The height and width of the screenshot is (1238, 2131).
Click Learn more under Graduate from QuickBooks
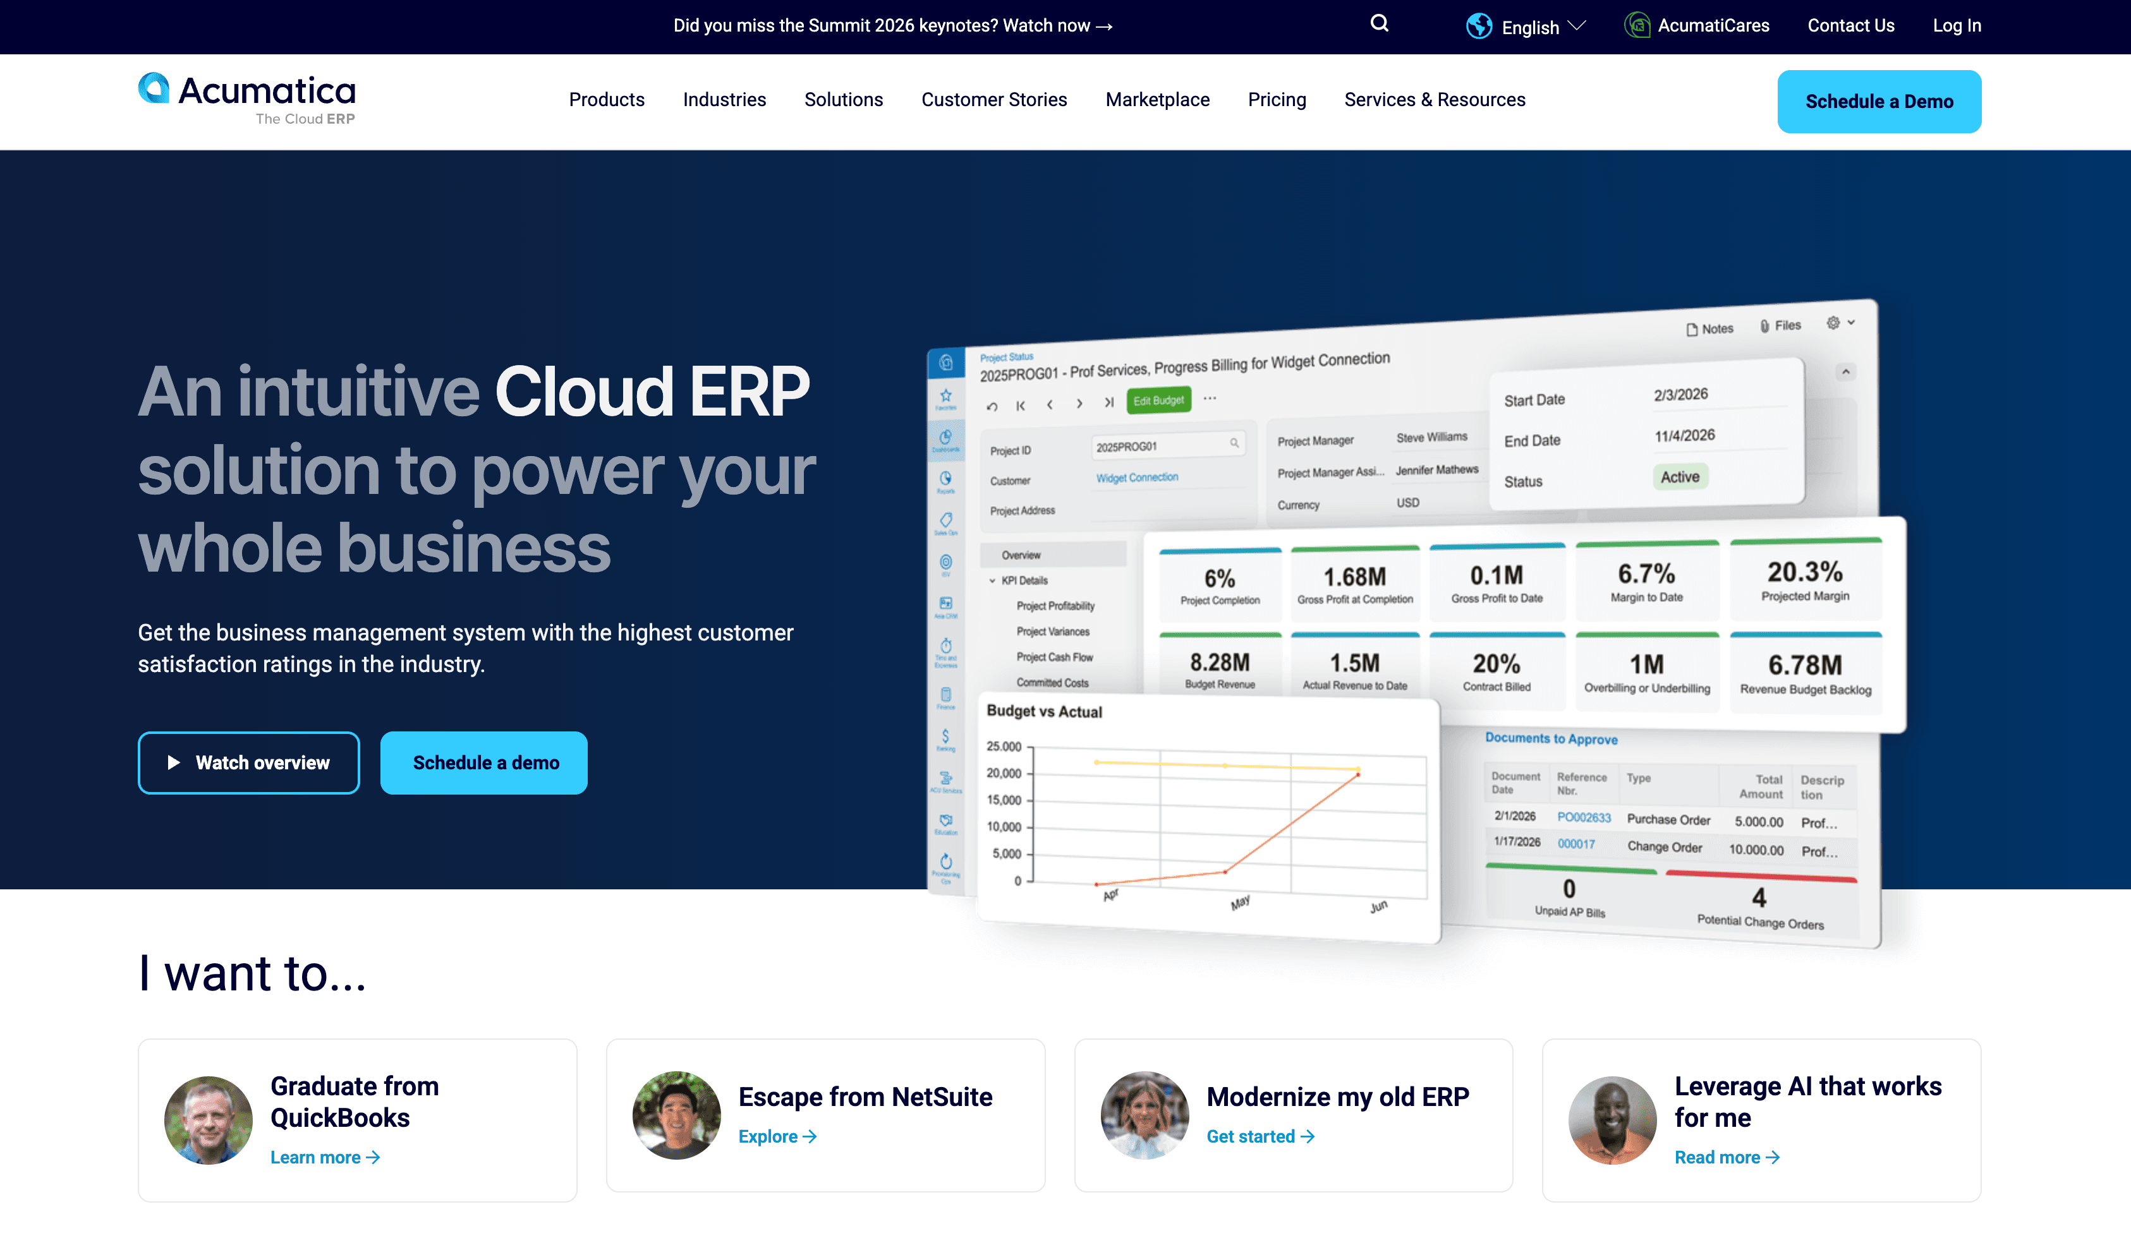pos(325,1157)
